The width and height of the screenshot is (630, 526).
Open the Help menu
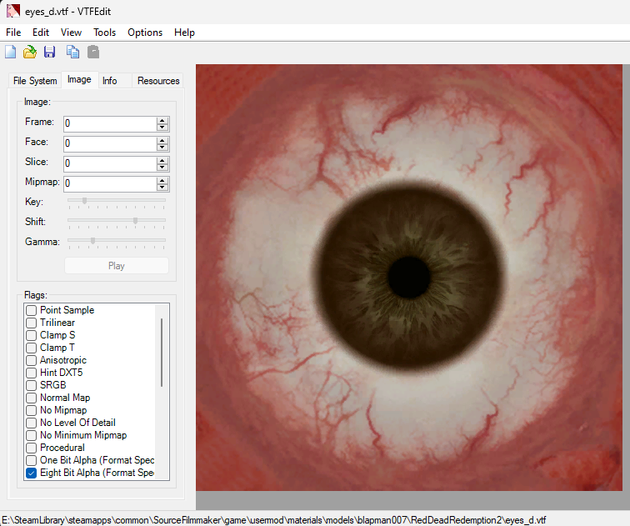(x=184, y=33)
